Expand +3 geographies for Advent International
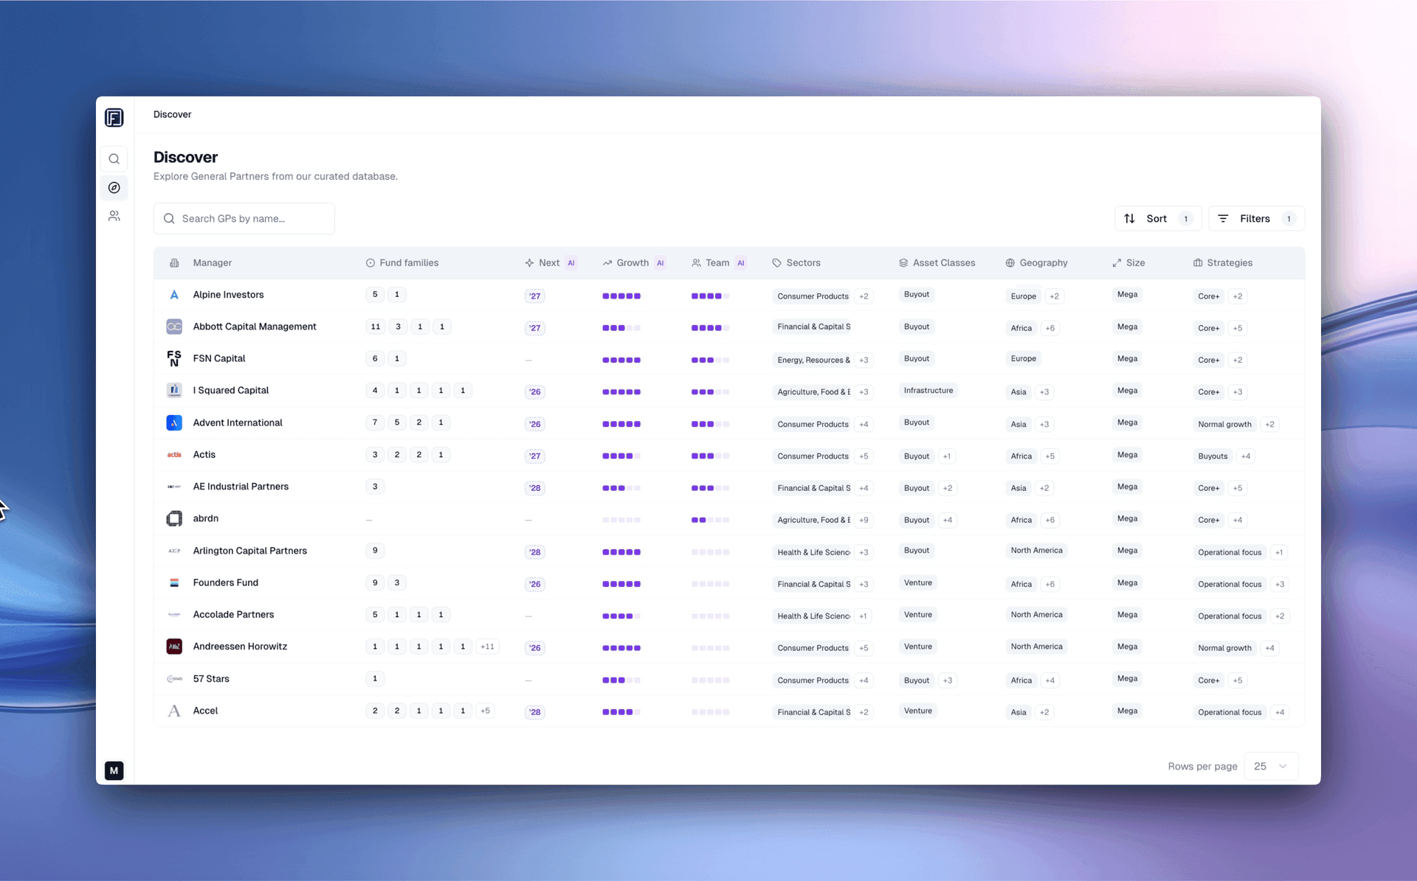The height and width of the screenshot is (881, 1417). click(1044, 424)
